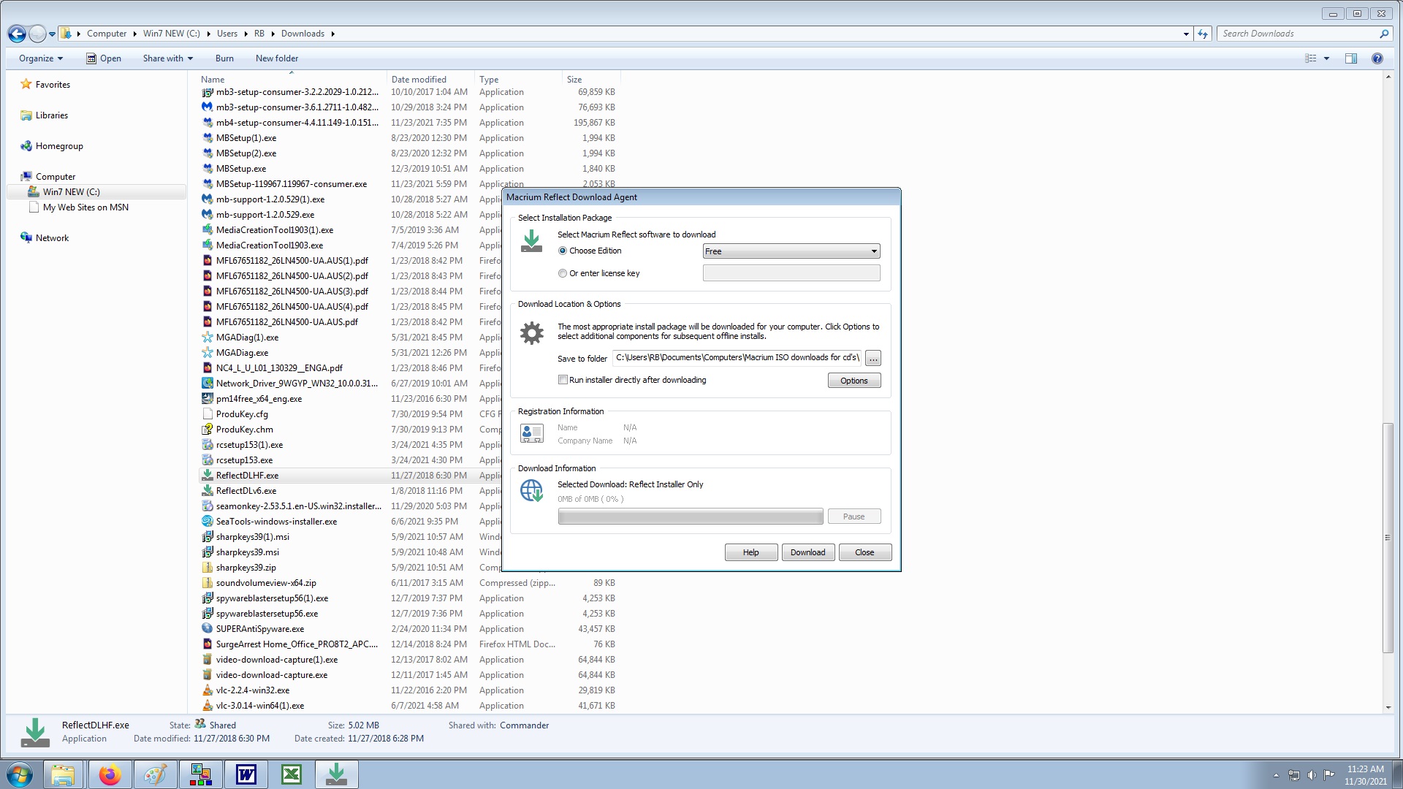The width and height of the screenshot is (1403, 789).
Task: Browse save folder with ellipsis button
Action: [x=873, y=358]
